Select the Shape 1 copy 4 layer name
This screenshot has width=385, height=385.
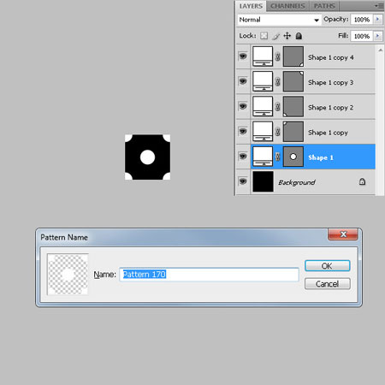pyautogui.click(x=331, y=57)
